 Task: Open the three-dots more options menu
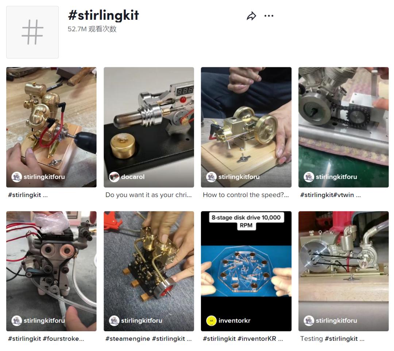(x=269, y=16)
